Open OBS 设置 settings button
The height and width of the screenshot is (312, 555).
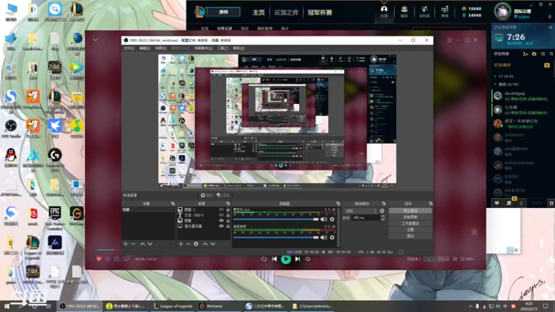click(410, 229)
